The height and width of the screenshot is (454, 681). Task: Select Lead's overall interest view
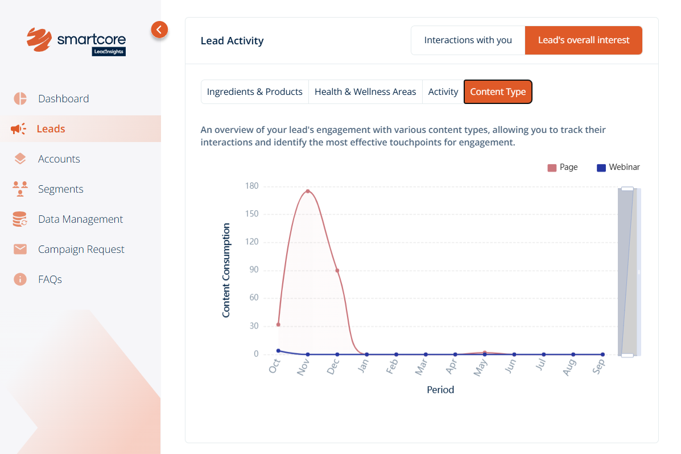click(583, 40)
